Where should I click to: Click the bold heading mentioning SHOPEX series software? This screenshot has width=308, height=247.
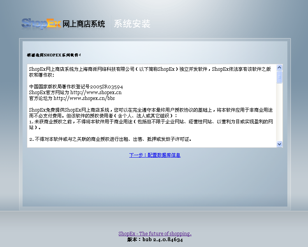(54, 55)
